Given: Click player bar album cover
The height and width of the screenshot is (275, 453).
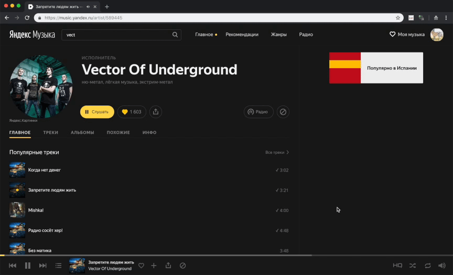Looking at the screenshot, I should (x=77, y=266).
